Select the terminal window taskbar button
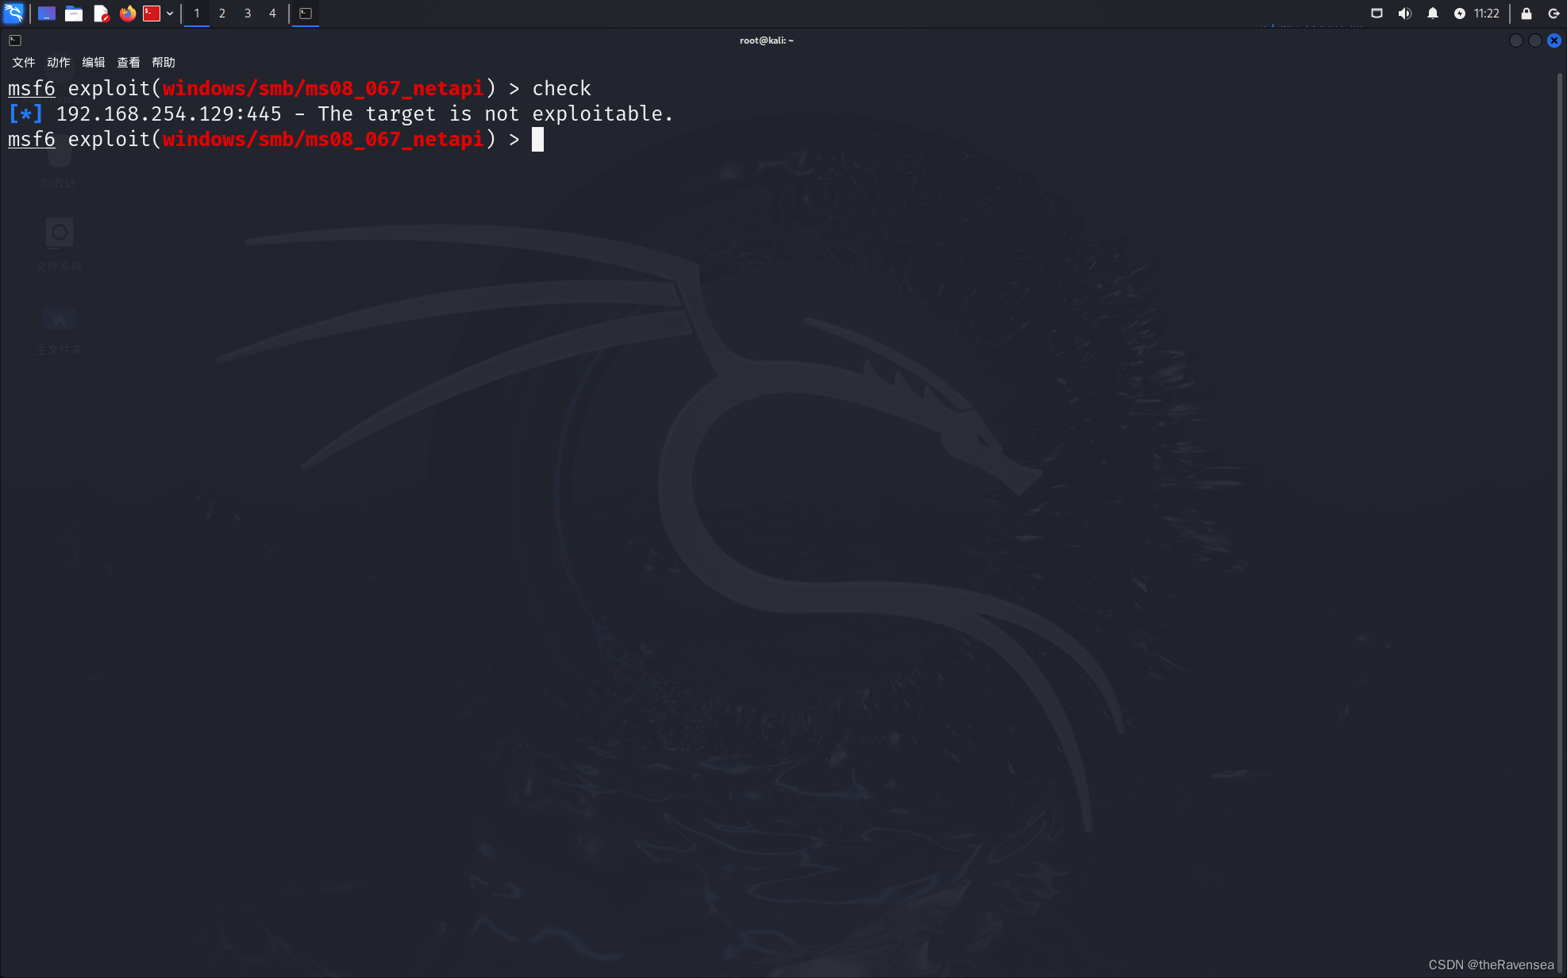 [306, 13]
